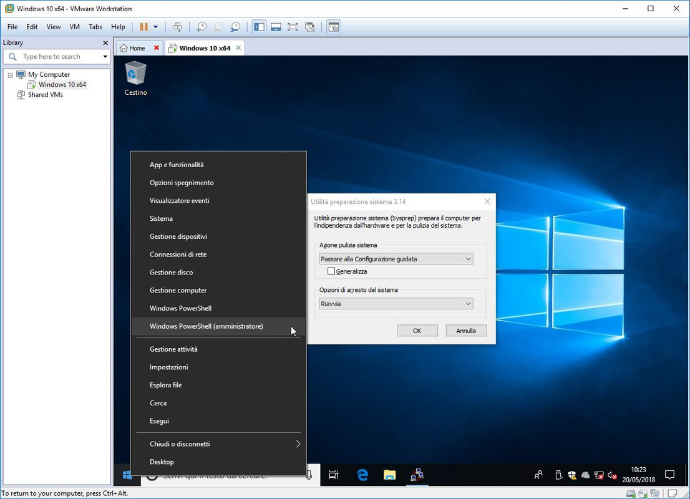The width and height of the screenshot is (690, 499).
Task: Open the People icon in the taskbar
Action: tap(538, 475)
